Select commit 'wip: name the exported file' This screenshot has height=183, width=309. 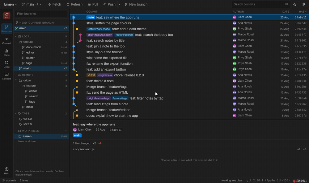tap(189, 58)
